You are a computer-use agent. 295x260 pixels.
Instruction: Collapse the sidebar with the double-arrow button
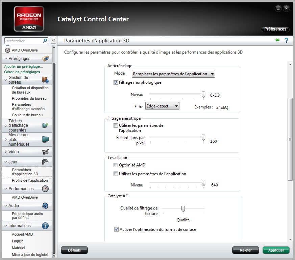point(54,40)
